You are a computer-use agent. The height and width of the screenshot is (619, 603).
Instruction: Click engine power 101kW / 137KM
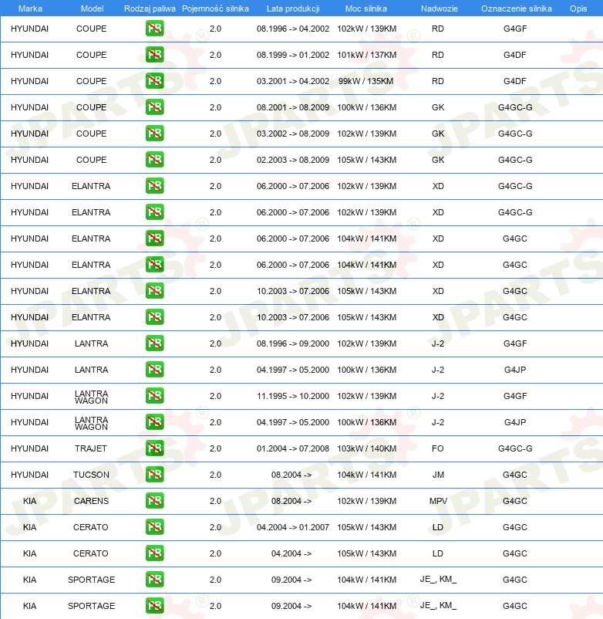tap(366, 55)
